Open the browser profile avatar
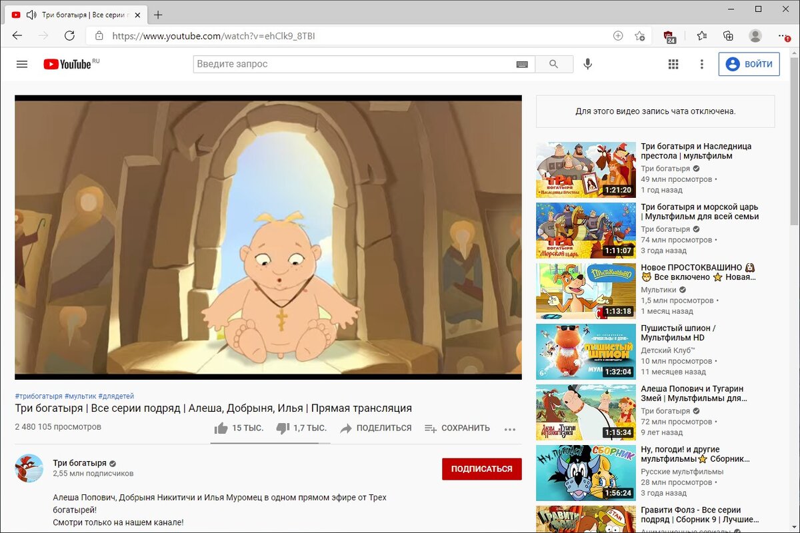 pyautogui.click(x=755, y=36)
